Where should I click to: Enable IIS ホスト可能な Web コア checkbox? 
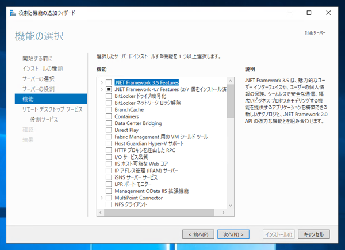click(x=109, y=164)
